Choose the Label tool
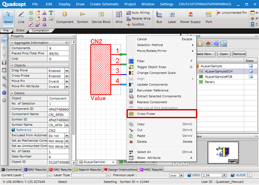 point(172,18)
